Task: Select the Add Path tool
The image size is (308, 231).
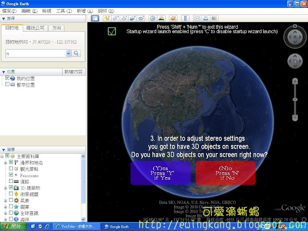Action: tap(124, 18)
